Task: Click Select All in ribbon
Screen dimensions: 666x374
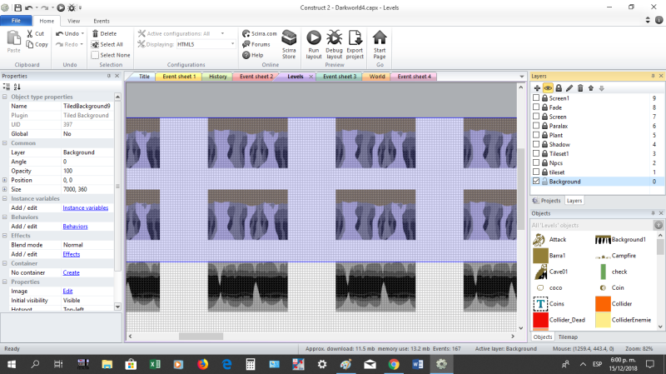Action: point(107,44)
